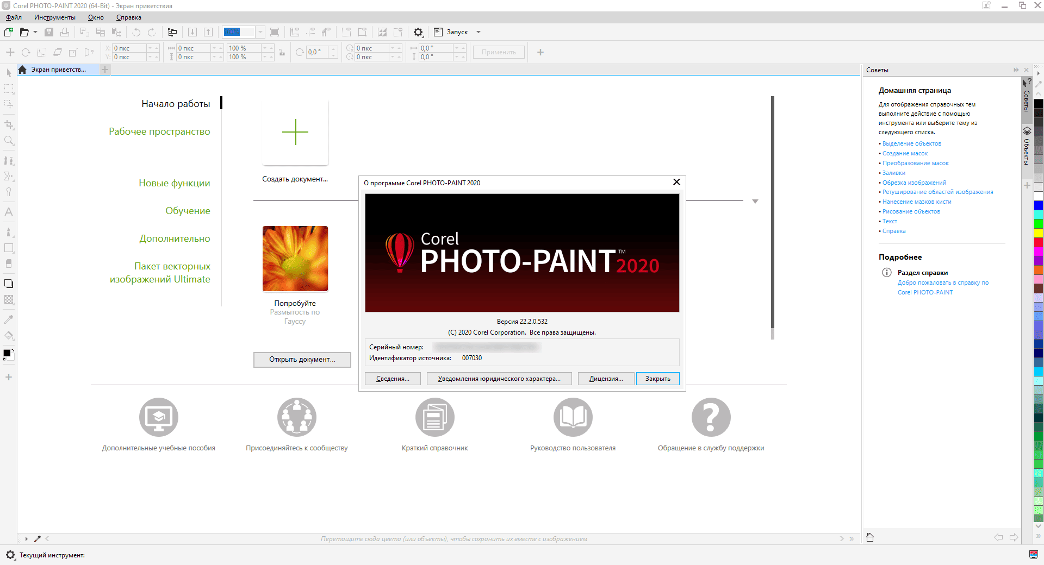Click the Undo arrow icon
The width and height of the screenshot is (1044, 565).
(136, 32)
